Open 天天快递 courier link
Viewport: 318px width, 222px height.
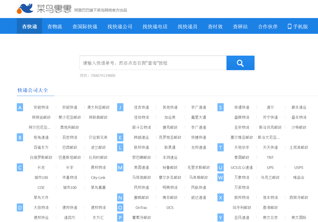click(270, 147)
